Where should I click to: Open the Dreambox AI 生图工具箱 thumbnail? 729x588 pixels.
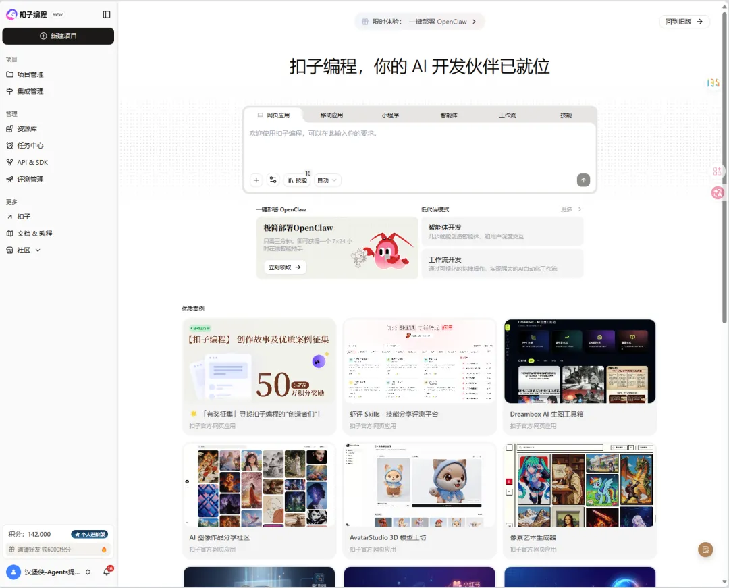point(580,361)
